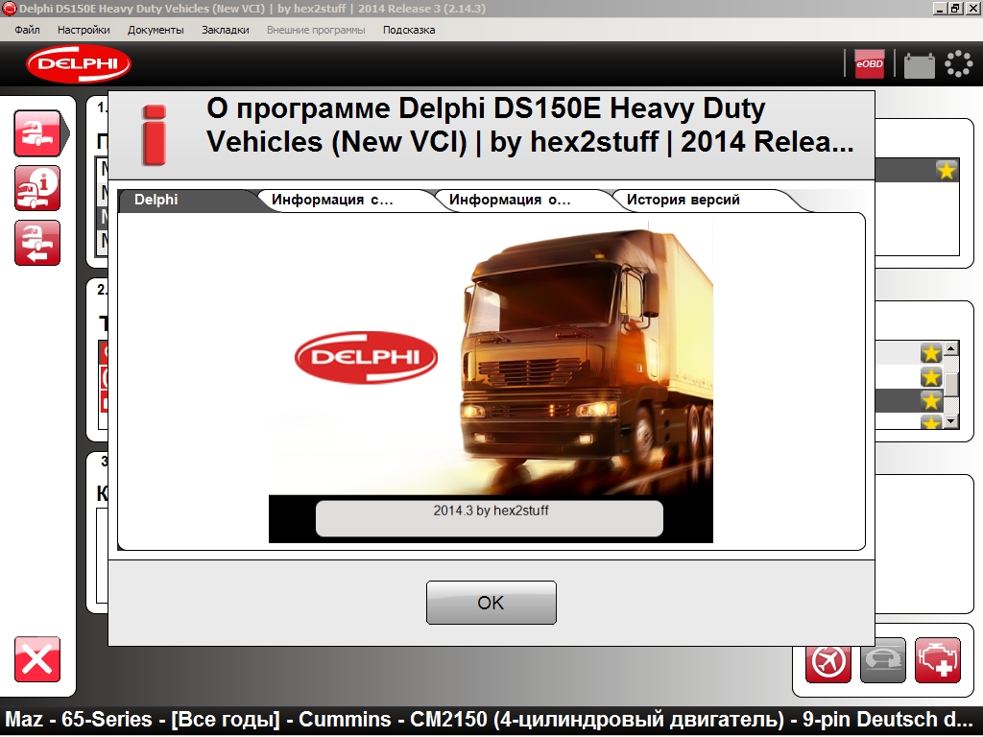This screenshot has height=737, width=983.
Task: Click the red engine diagnostics icon
Action: [938, 660]
